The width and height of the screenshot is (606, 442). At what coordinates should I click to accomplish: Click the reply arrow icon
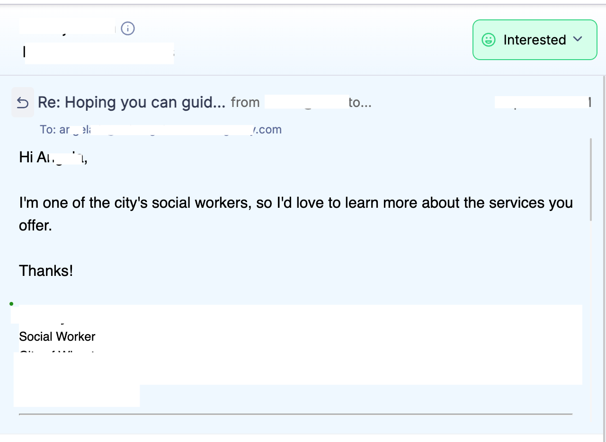coord(23,102)
